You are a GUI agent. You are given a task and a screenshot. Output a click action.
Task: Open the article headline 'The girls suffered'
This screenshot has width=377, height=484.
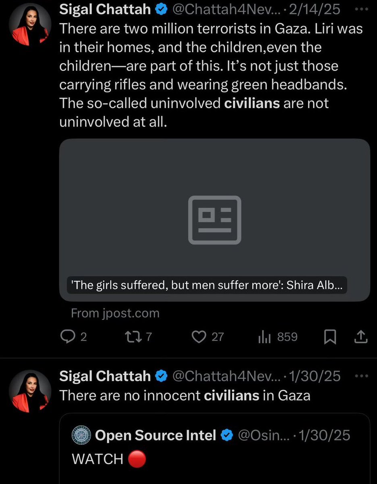click(206, 287)
